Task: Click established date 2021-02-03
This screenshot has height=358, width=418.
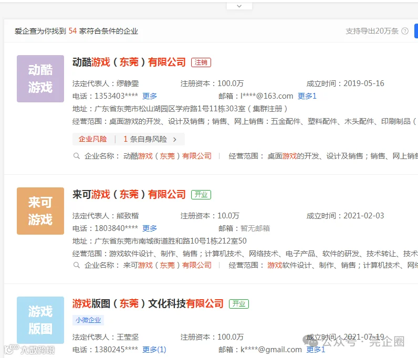Action: pos(363,216)
